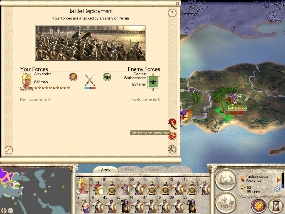Zoom out the minimap with minus button
285x214 pixels.
click(11, 211)
